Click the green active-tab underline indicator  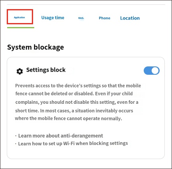21,27
